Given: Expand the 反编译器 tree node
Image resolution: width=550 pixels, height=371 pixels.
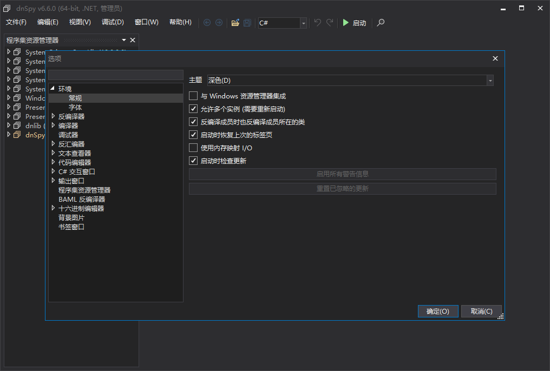Looking at the screenshot, I should click(x=53, y=116).
